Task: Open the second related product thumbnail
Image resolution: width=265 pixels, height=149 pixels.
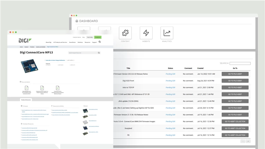Action: (x=85, y=116)
